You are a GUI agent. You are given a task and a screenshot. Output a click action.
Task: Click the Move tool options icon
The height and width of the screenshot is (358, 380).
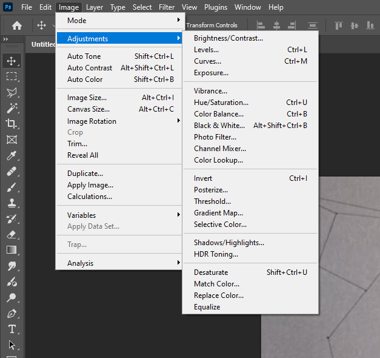(x=41, y=25)
